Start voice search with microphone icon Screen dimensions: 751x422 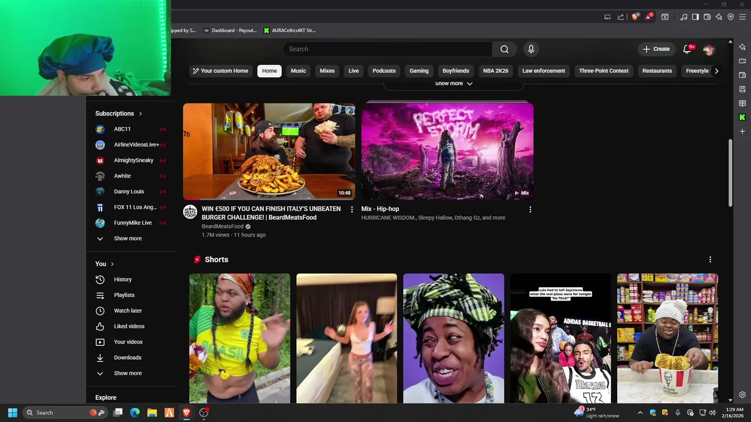[x=531, y=49]
